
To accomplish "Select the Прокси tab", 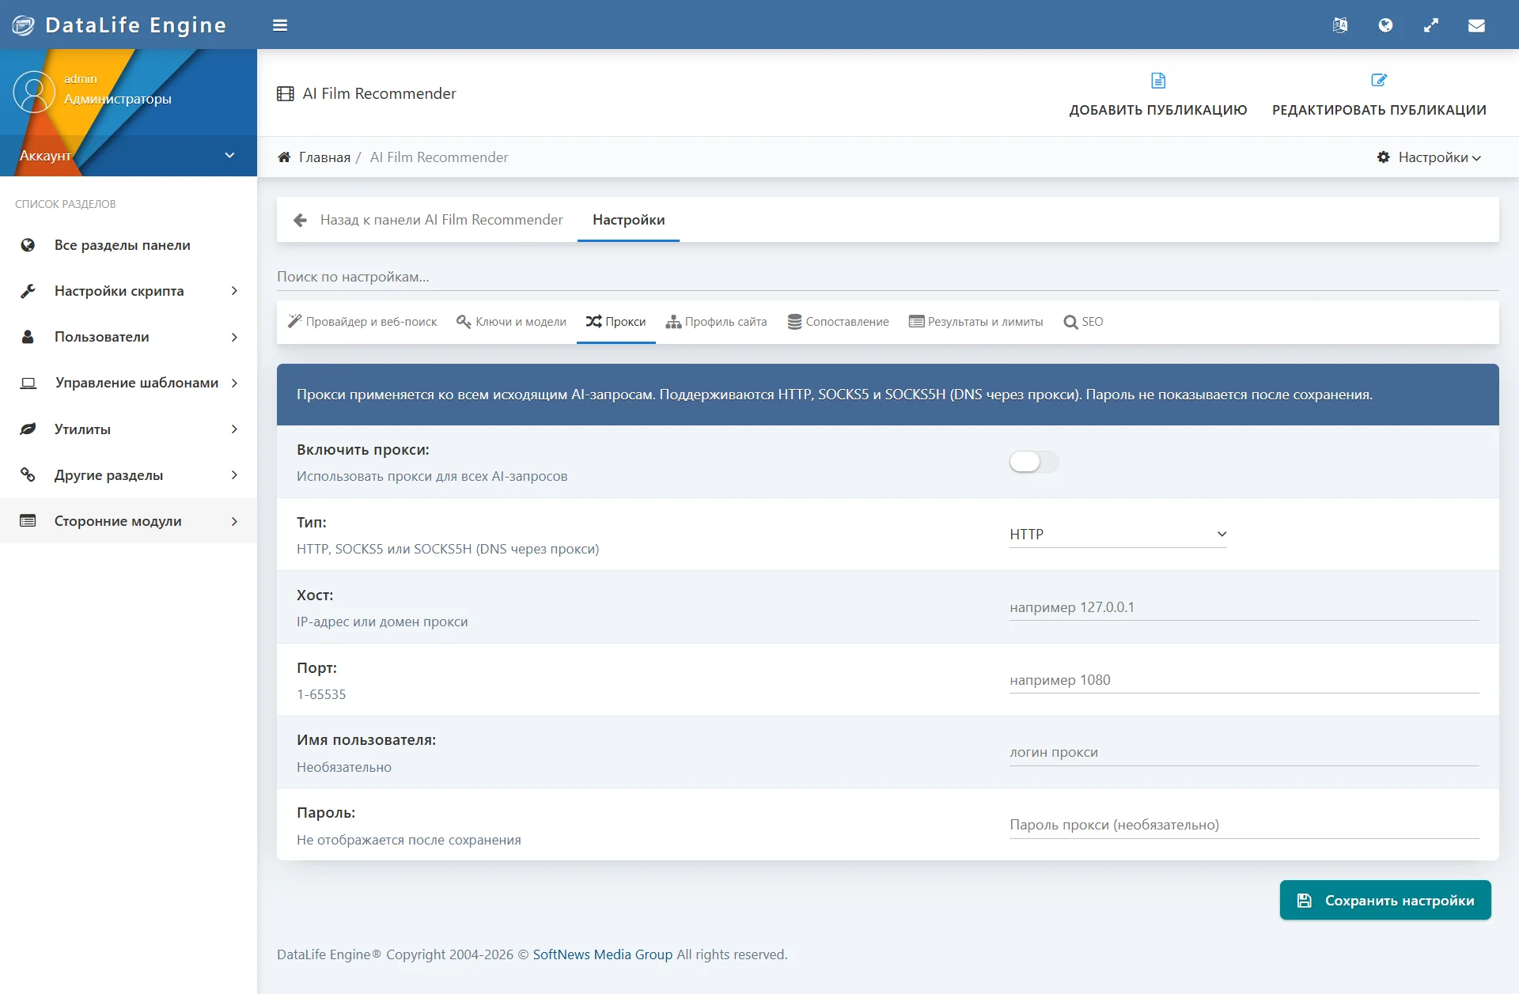I will [x=616, y=322].
